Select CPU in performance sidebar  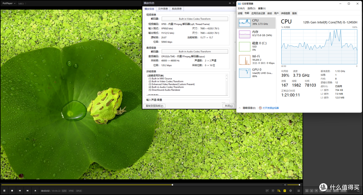256,23
